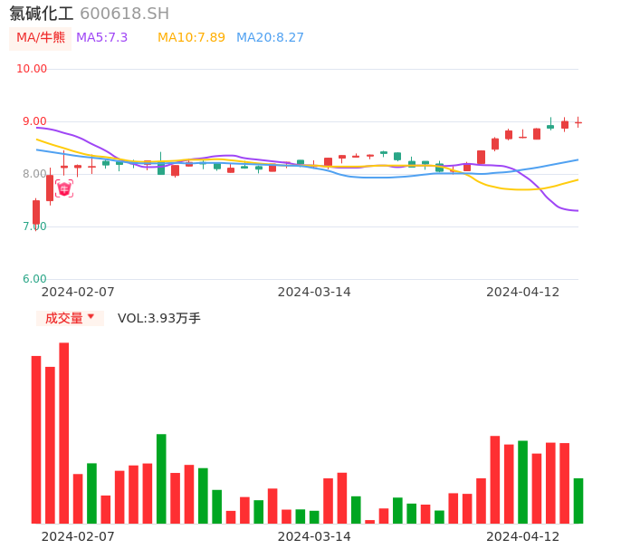Click the last green volume bar
Viewport: 621px width, 549px height.
(x=578, y=500)
